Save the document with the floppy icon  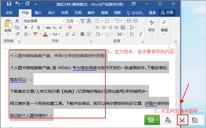point(9,4)
